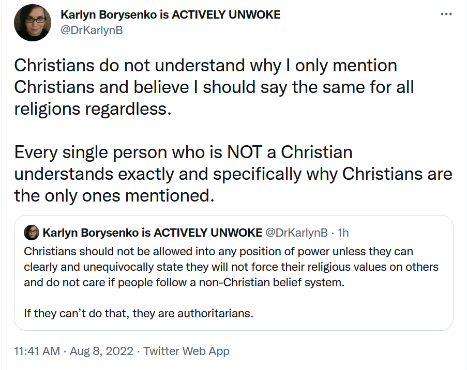Click 'If they can't do that' line
The image size is (467, 370).
139,314
